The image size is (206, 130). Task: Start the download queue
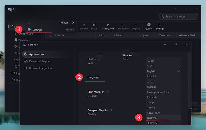click(x=108, y=27)
